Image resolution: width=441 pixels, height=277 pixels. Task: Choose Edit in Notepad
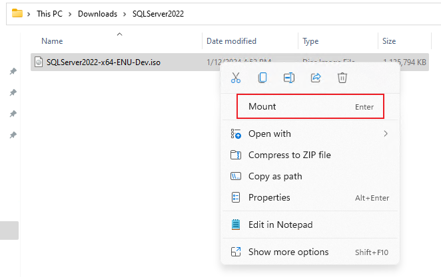click(x=310, y=225)
